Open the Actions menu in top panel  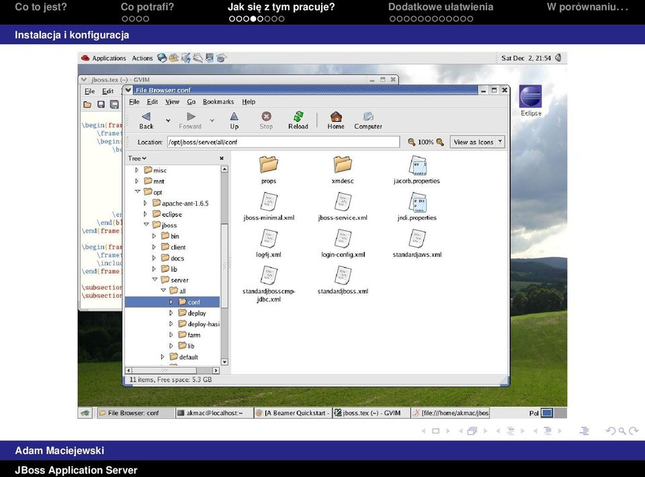point(142,58)
